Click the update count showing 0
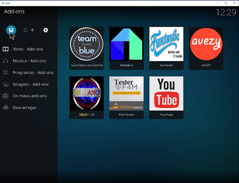The width and height of the screenshot is (239, 183). click(32, 30)
